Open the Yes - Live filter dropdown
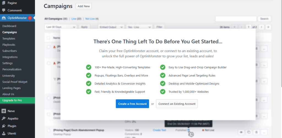The image size is (282, 138). [x=139, y=27]
